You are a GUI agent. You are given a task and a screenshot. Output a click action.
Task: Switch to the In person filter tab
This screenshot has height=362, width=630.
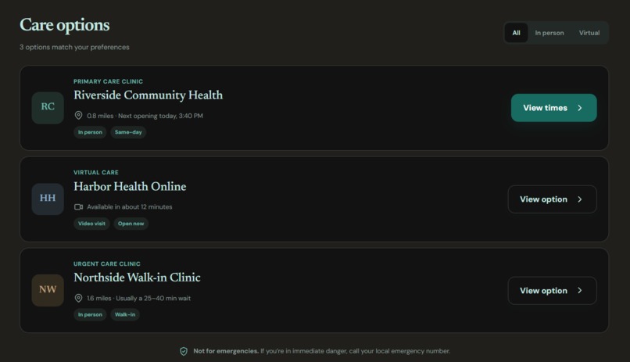[549, 33]
